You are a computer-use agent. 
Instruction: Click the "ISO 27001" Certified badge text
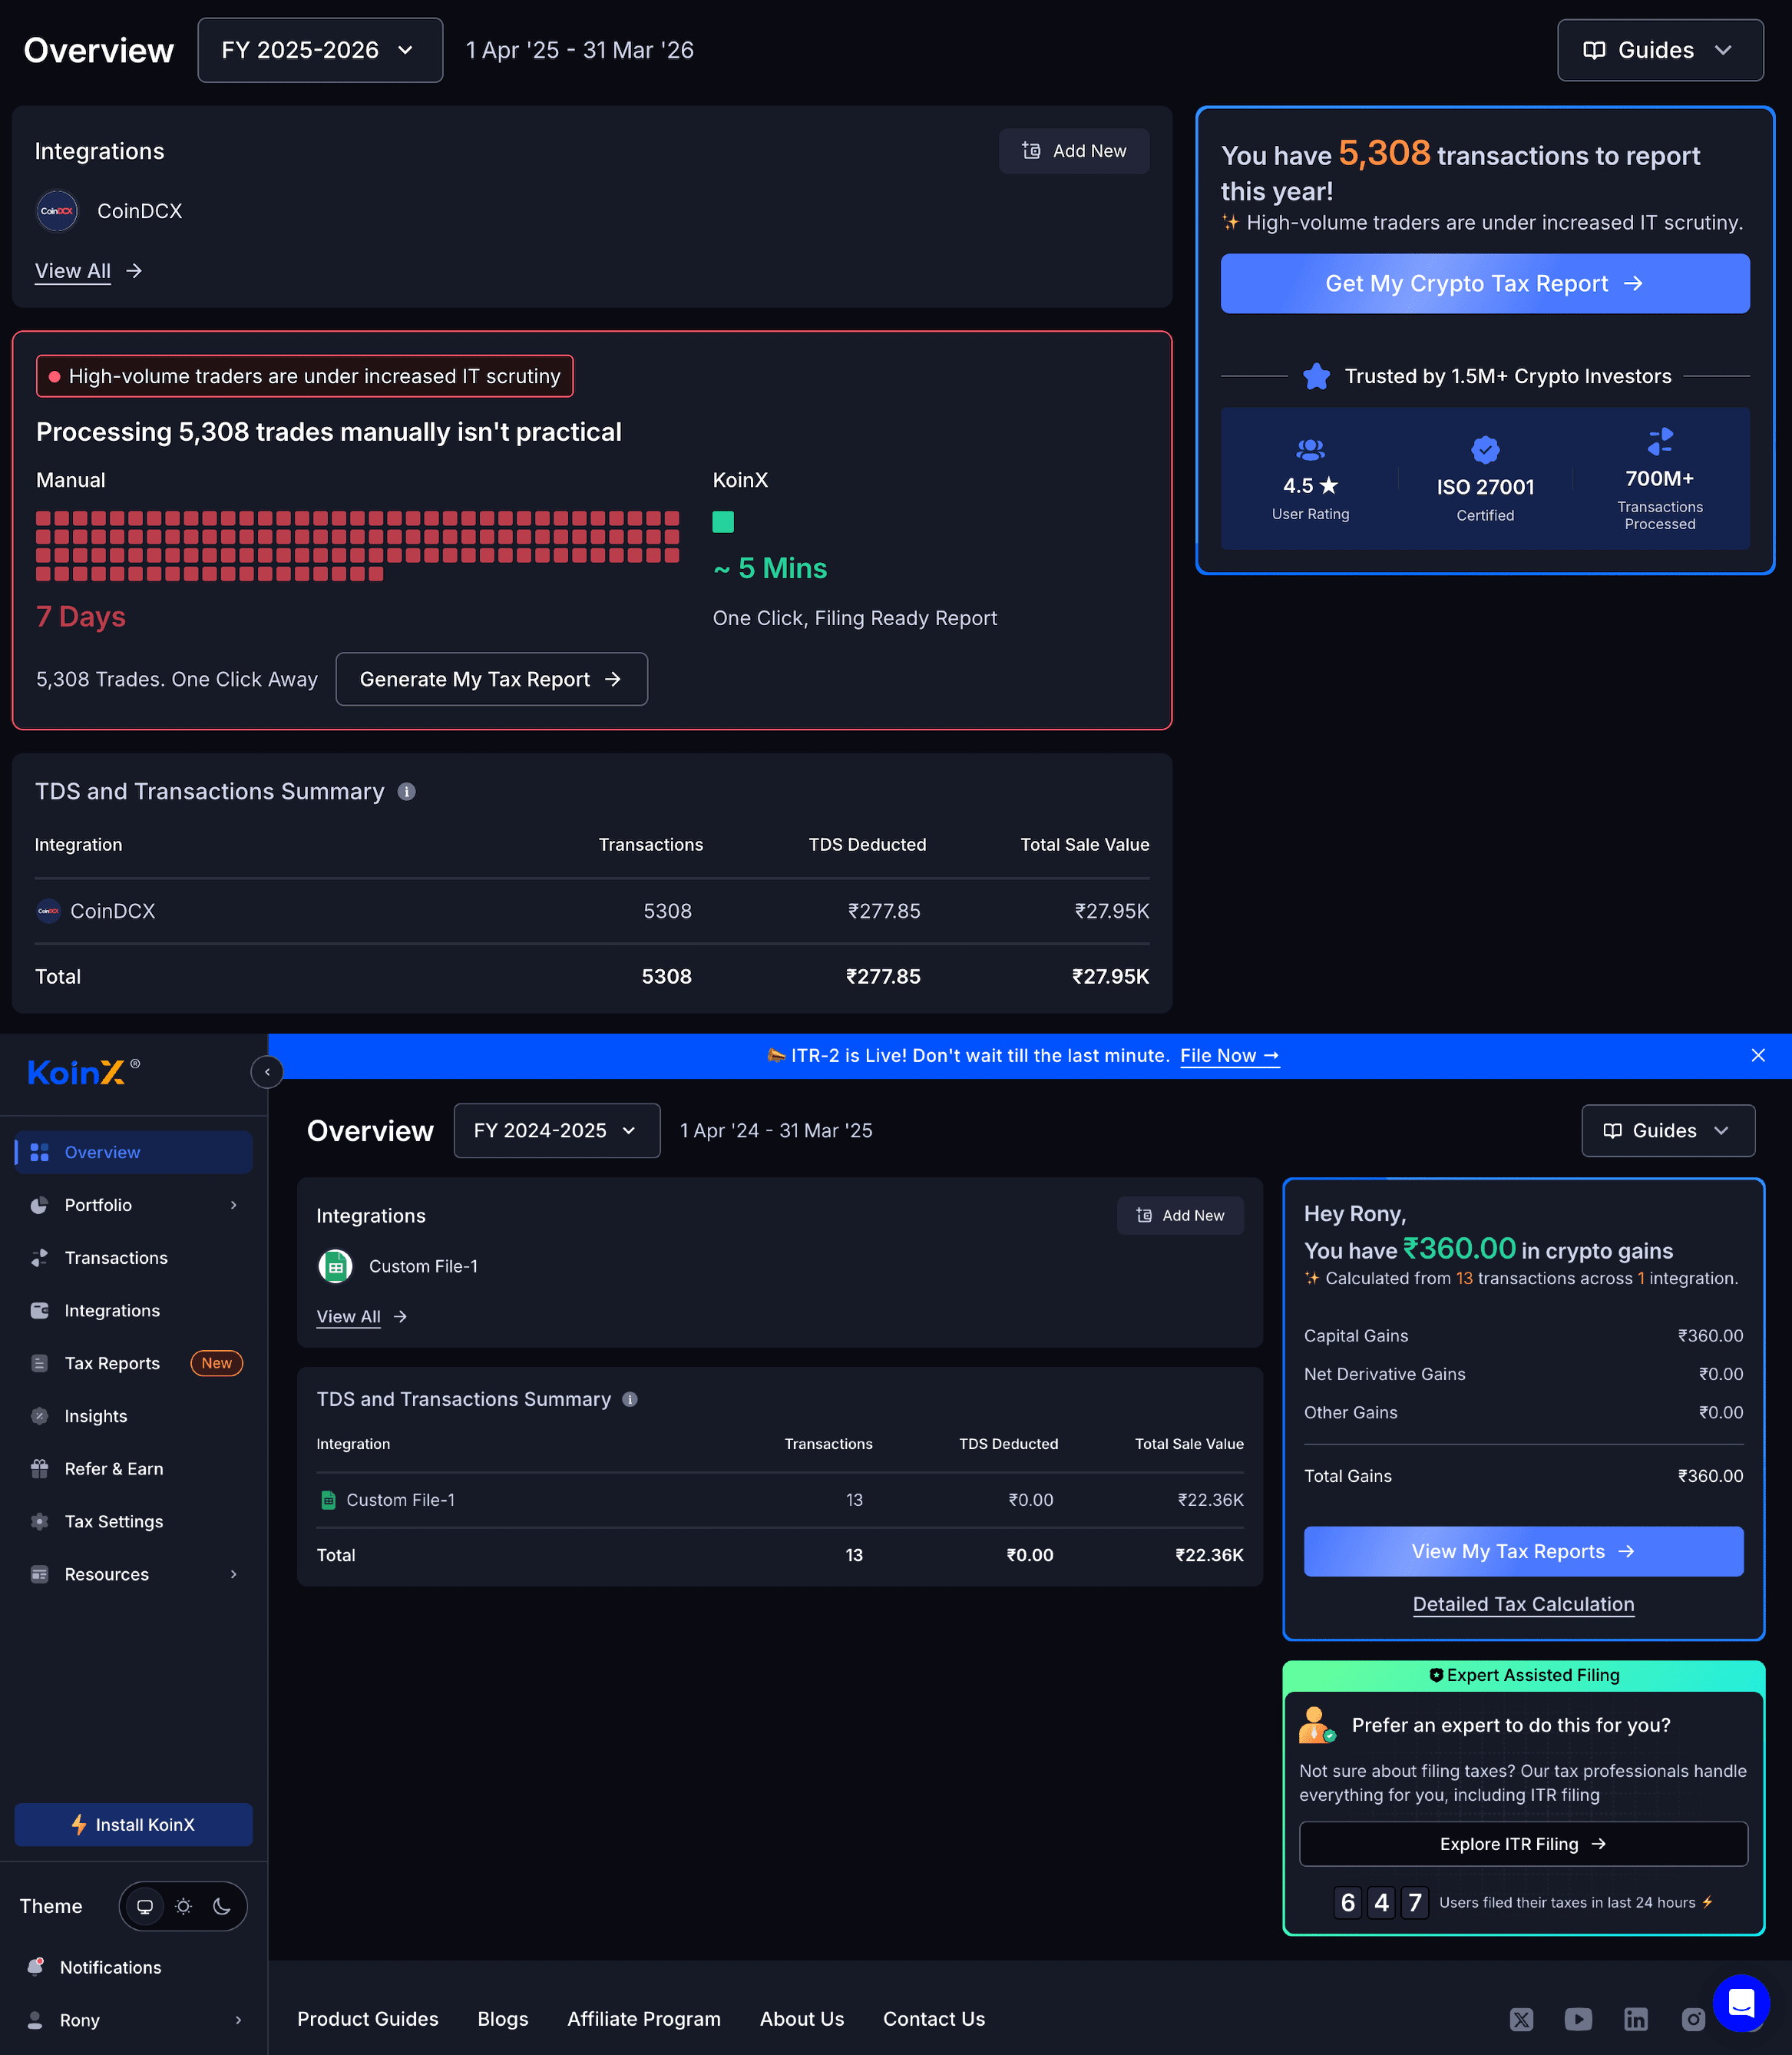click(x=1485, y=487)
